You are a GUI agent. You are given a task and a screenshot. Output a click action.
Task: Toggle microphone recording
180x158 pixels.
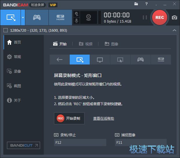[x=76, y=21]
